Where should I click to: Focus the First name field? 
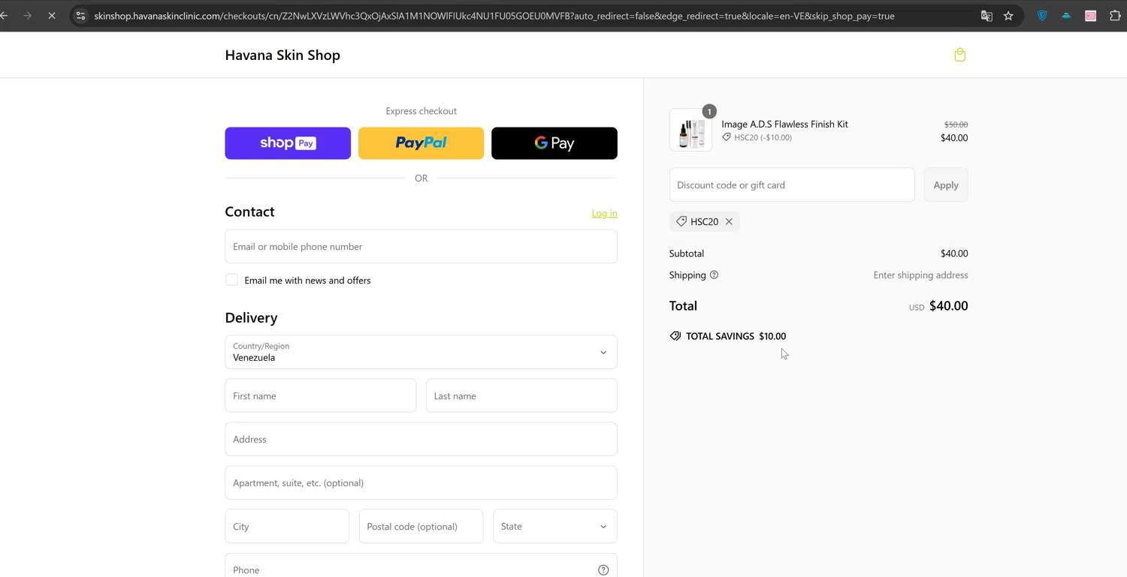tap(320, 395)
